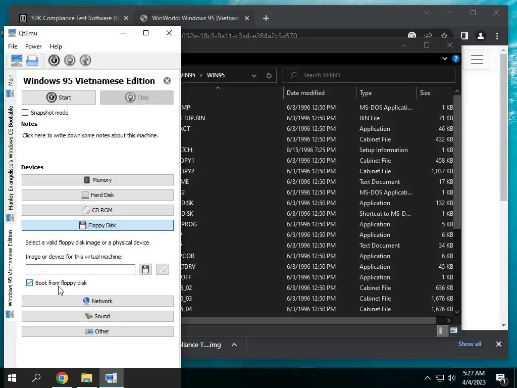Expand the Sound device section
517x388 pixels.
[97, 316]
